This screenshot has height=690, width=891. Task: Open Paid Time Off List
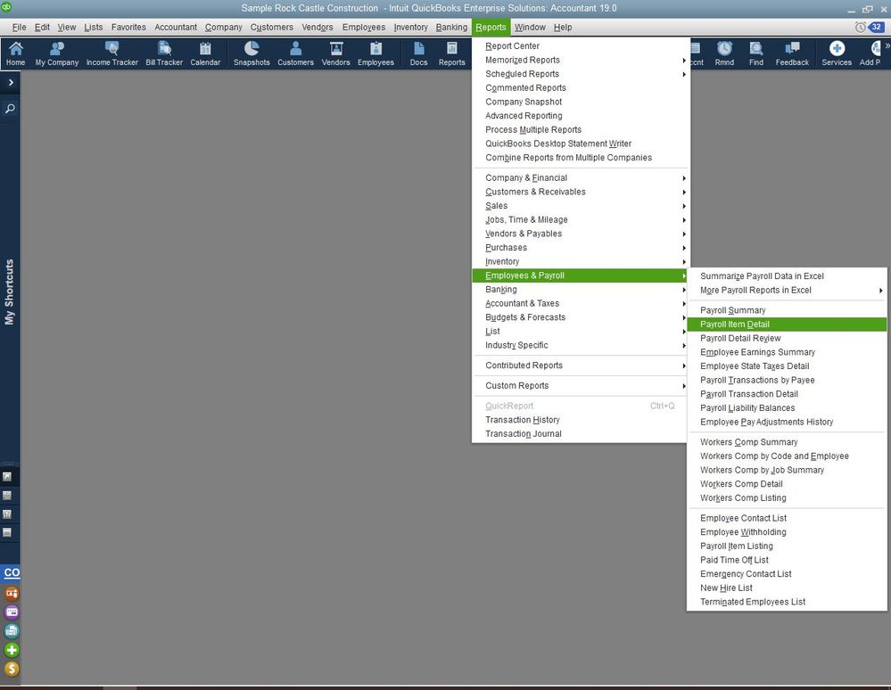coord(787,560)
